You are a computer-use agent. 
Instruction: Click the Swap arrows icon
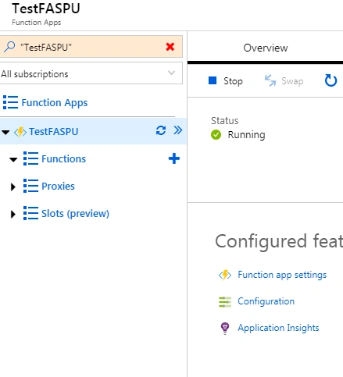coord(270,80)
